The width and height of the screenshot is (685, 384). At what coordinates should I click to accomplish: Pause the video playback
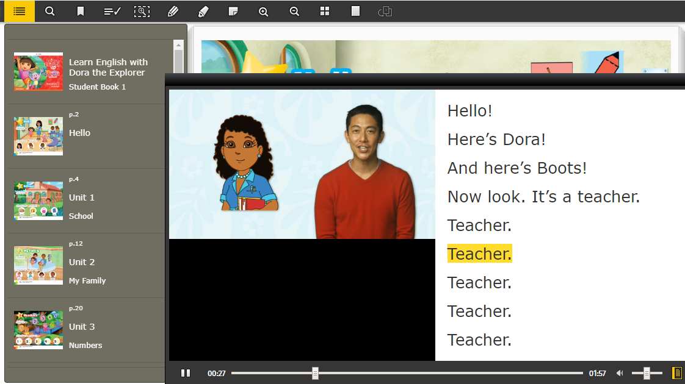pyautogui.click(x=186, y=373)
